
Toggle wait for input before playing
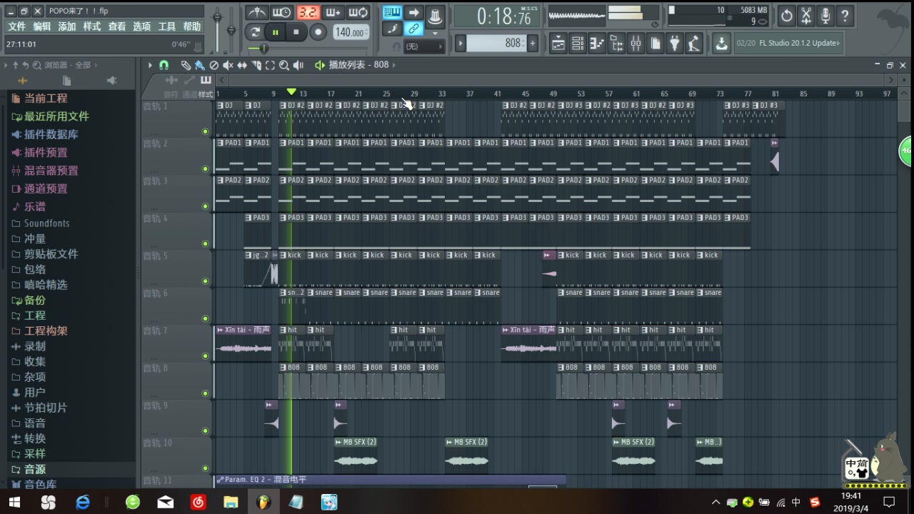(x=282, y=12)
